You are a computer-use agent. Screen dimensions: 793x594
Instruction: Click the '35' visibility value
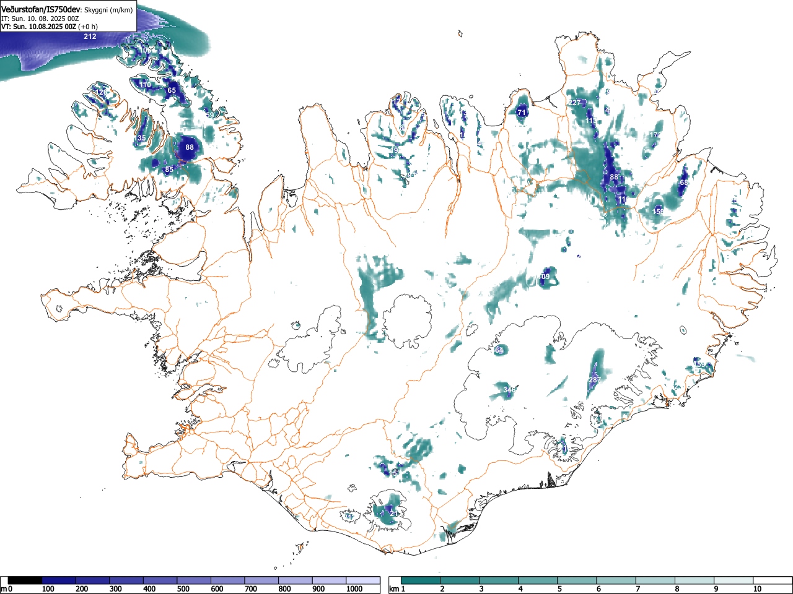tap(142, 138)
